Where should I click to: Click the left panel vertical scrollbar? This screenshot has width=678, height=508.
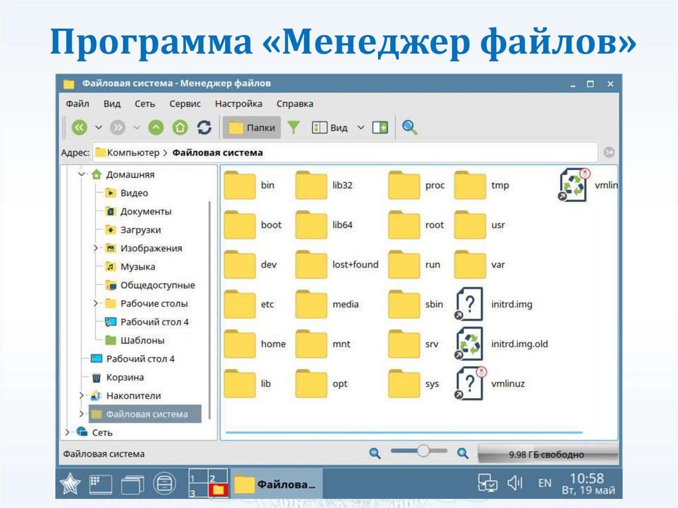[210, 310]
